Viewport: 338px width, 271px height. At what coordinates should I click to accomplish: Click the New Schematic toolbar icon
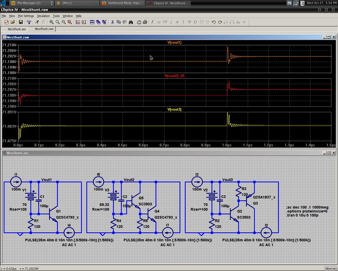[7, 22]
